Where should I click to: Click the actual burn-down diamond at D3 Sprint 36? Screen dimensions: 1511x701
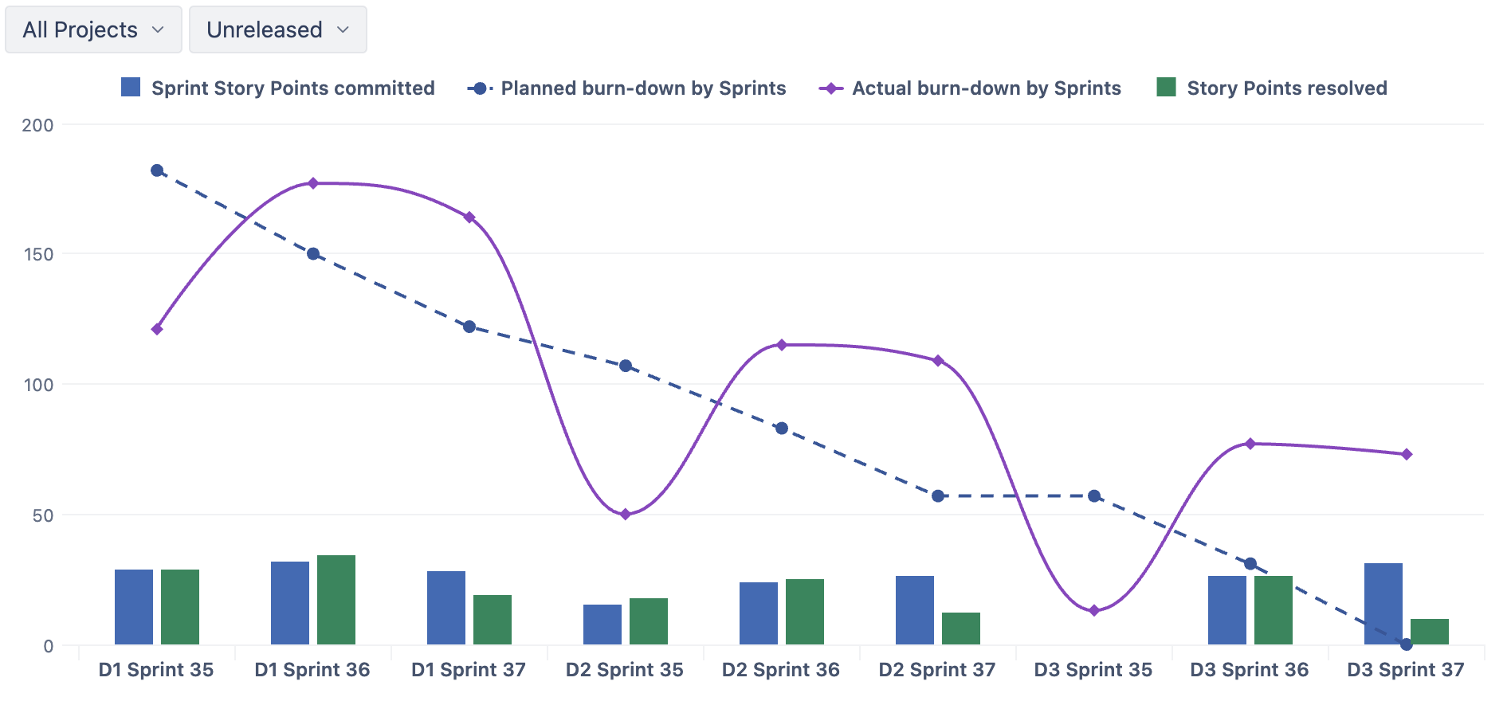[x=1250, y=442]
